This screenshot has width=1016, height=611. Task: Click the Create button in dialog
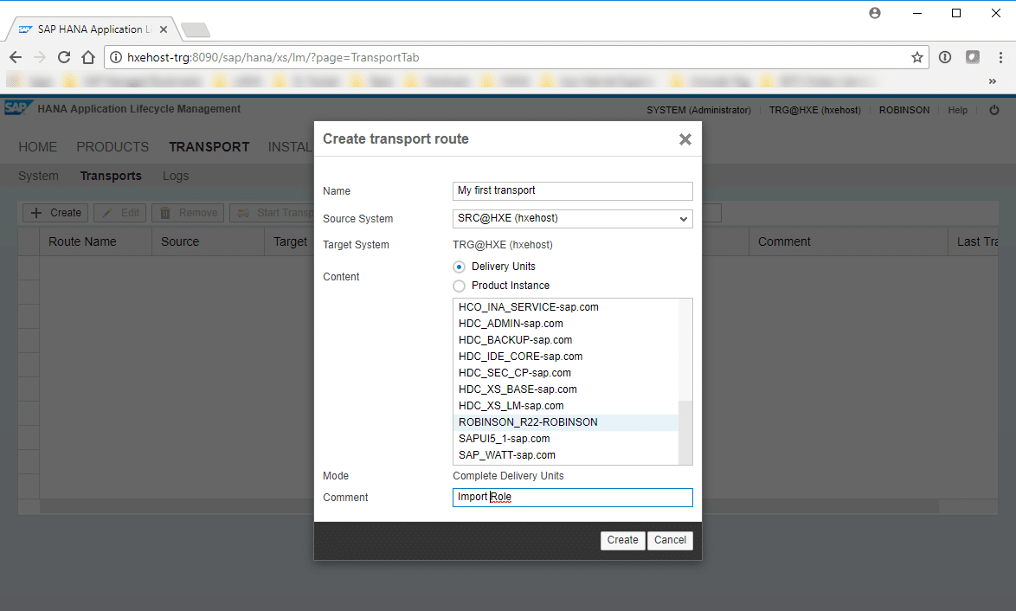coord(622,540)
